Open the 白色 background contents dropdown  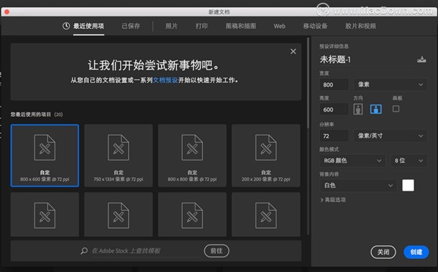[x=358, y=185]
